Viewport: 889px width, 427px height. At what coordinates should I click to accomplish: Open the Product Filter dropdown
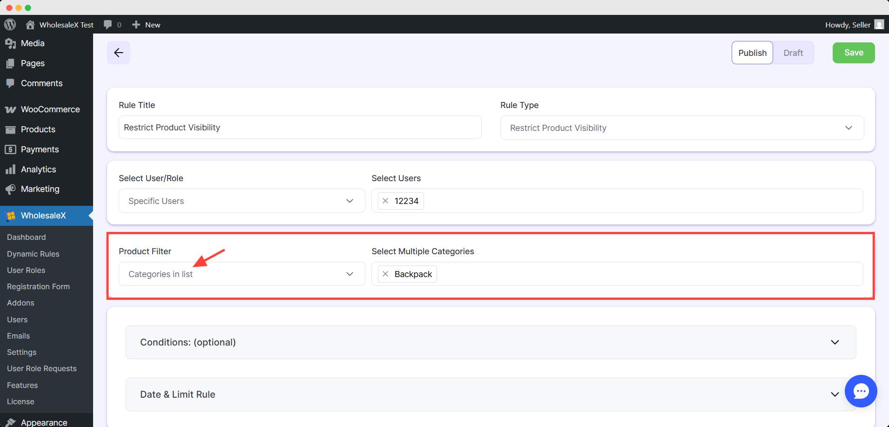(x=242, y=274)
